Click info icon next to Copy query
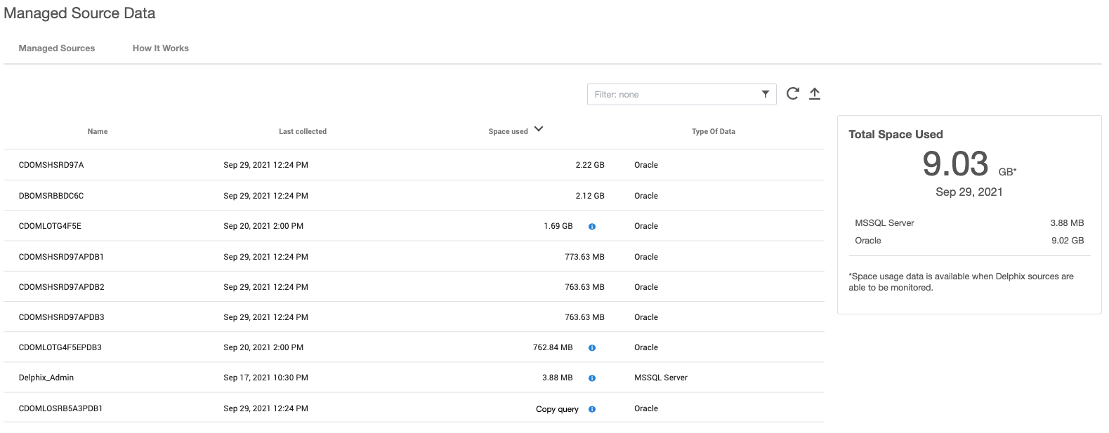1109x433 pixels. (x=592, y=409)
